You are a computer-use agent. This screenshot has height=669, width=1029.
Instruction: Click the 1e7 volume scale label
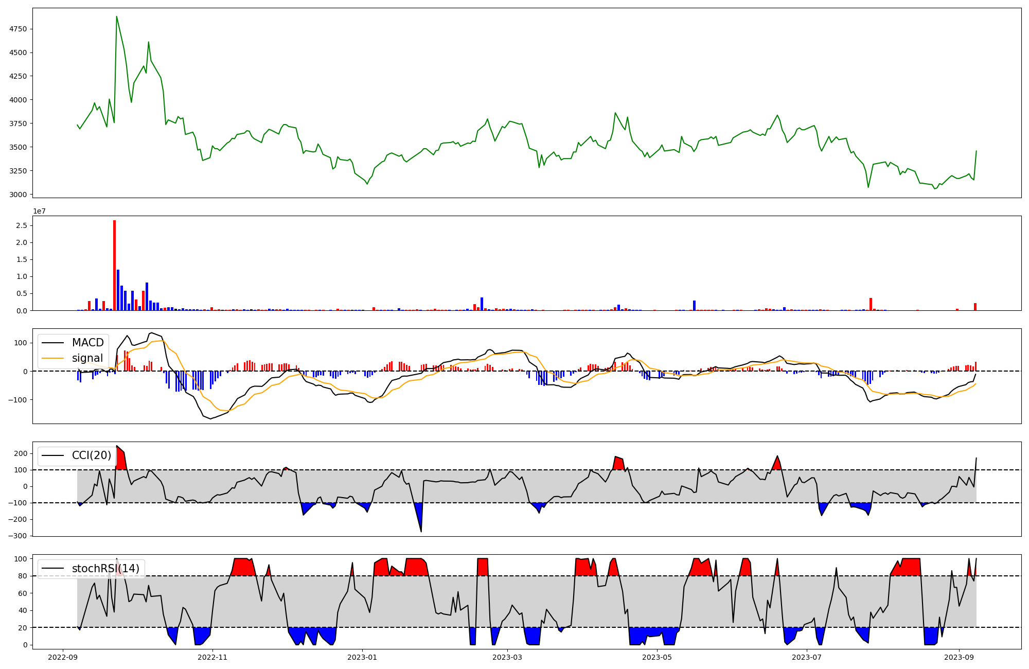coord(40,212)
